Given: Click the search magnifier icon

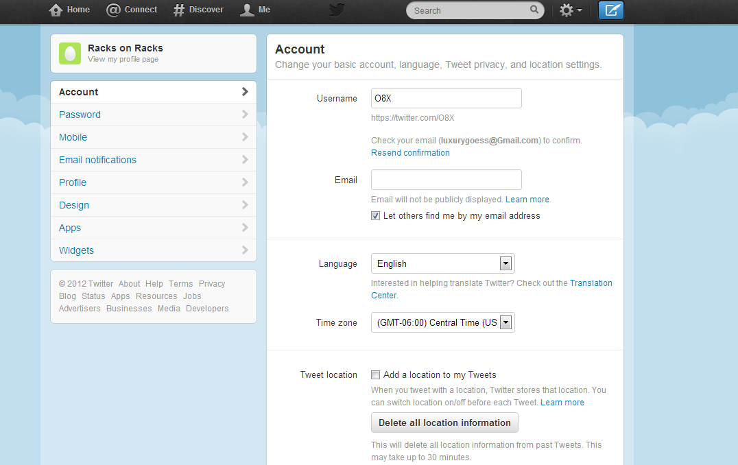Looking at the screenshot, I should point(534,10).
